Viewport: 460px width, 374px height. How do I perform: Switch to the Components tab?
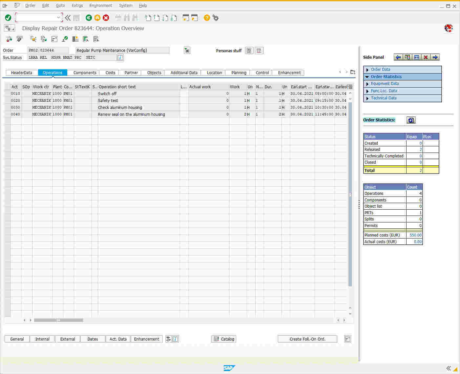pos(84,73)
